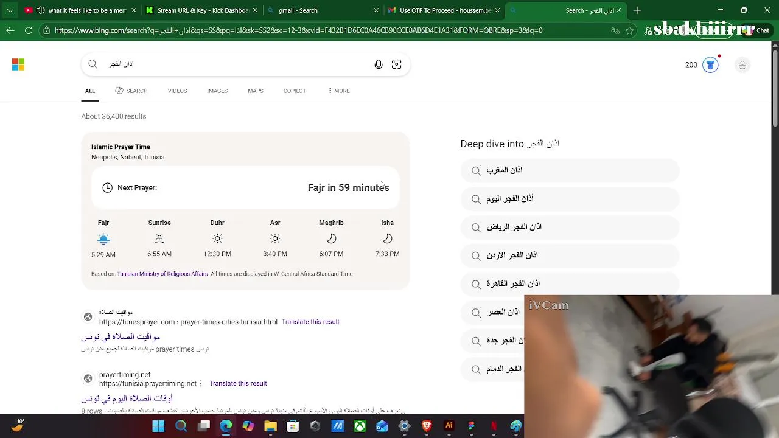
Task: Select the SEARCH tab
Action: click(131, 91)
